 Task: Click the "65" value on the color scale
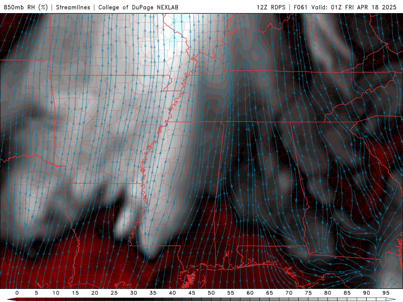click(x=270, y=293)
